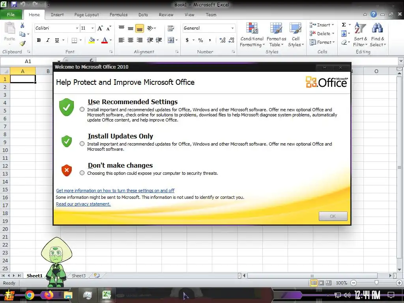404x303 pixels.
Task: Click Increase Decimal icon
Action: (223, 40)
